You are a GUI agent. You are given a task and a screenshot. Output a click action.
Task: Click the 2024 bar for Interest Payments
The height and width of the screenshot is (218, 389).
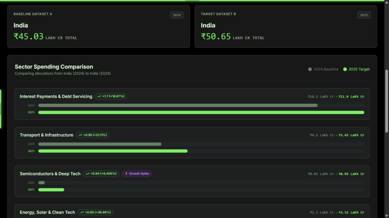click(x=178, y=105)
